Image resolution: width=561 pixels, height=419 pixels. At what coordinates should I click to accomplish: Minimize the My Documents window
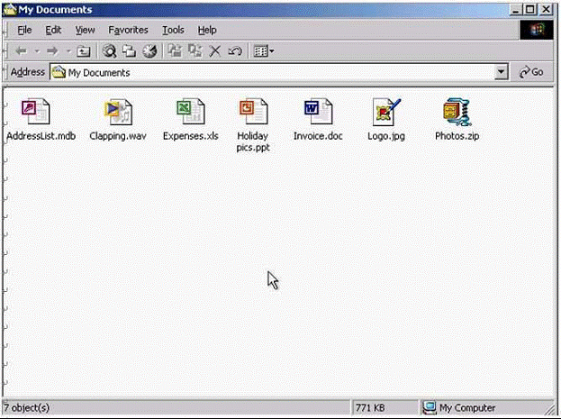515,9
